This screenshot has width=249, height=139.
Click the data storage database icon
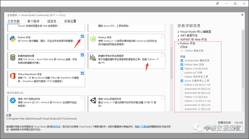click(13, 57)
